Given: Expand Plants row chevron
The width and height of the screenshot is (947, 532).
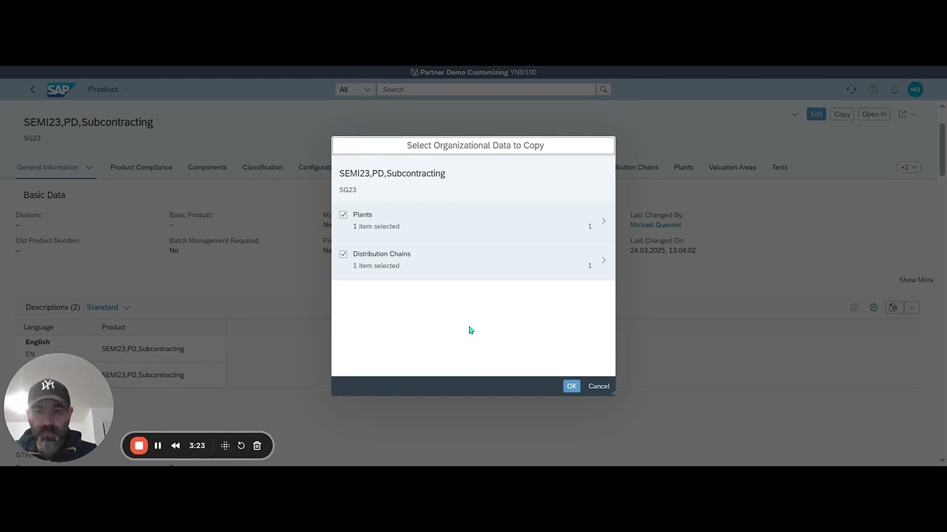Looking at the screenshot, I should pos(604,221).
